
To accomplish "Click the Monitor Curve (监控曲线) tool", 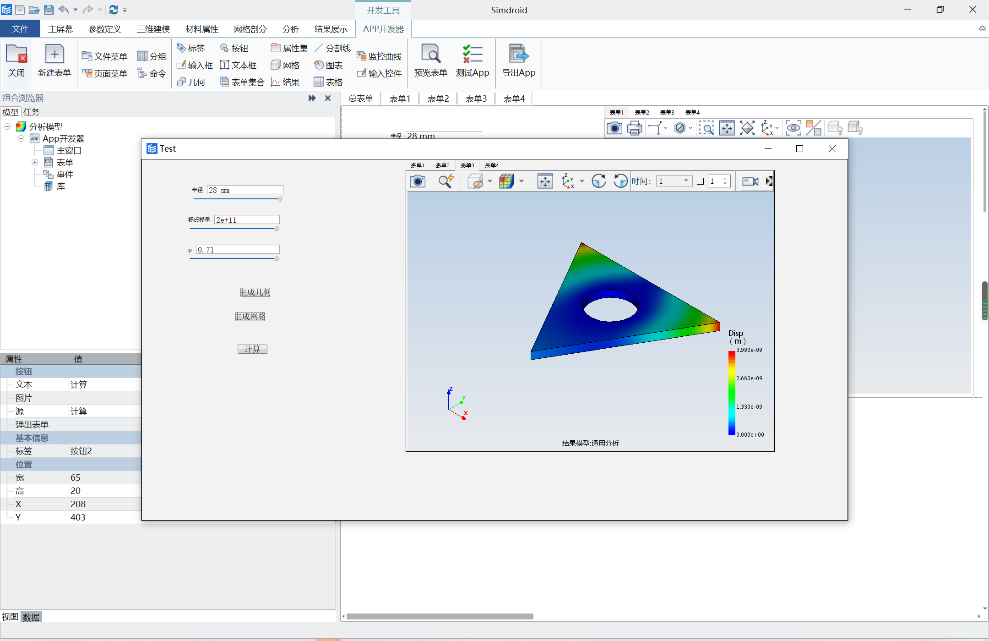I will click(x=379, y=56).
